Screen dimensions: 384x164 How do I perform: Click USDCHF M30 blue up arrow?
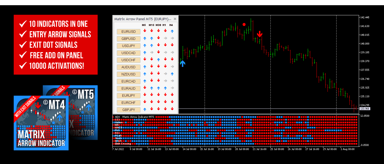pos(158,60)
